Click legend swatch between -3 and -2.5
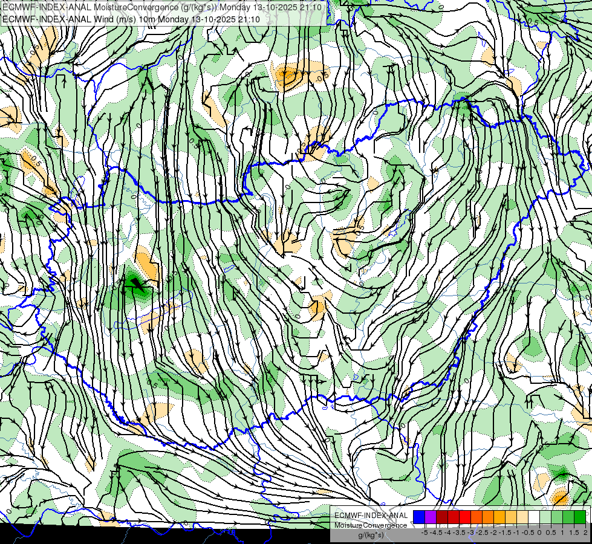 coord(477,517)
